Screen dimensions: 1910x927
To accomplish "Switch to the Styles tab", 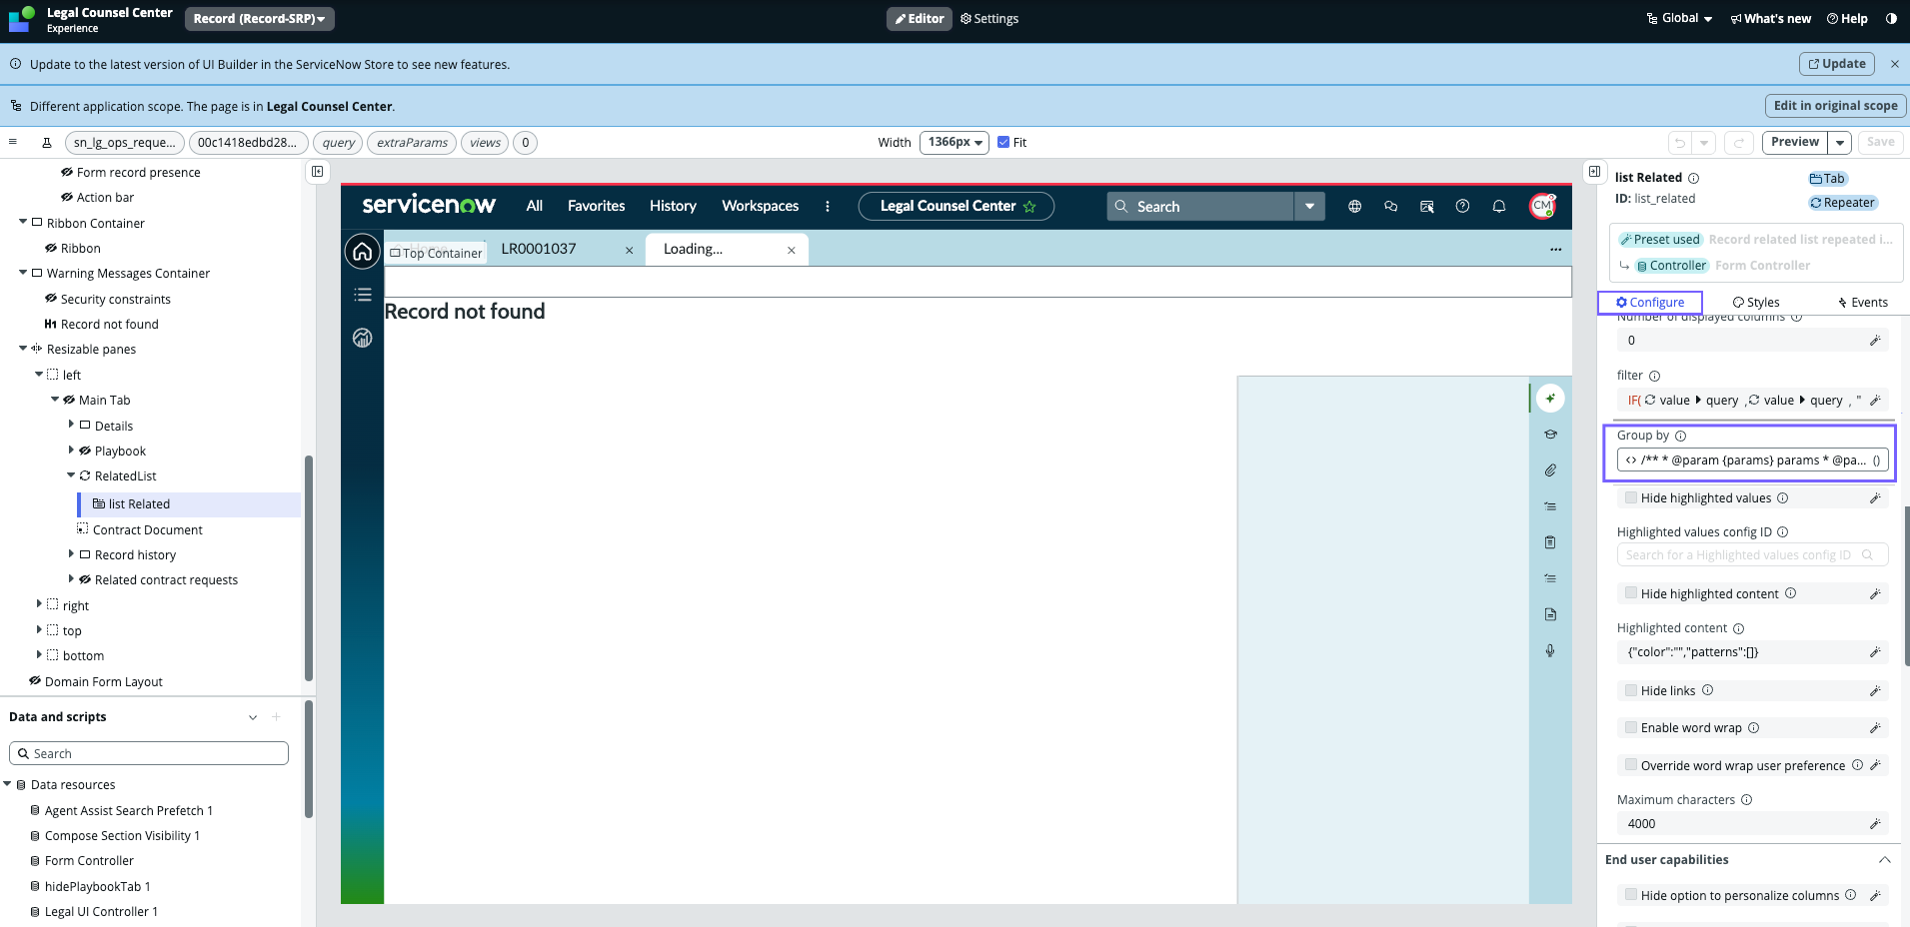I will pos(1756,302).
